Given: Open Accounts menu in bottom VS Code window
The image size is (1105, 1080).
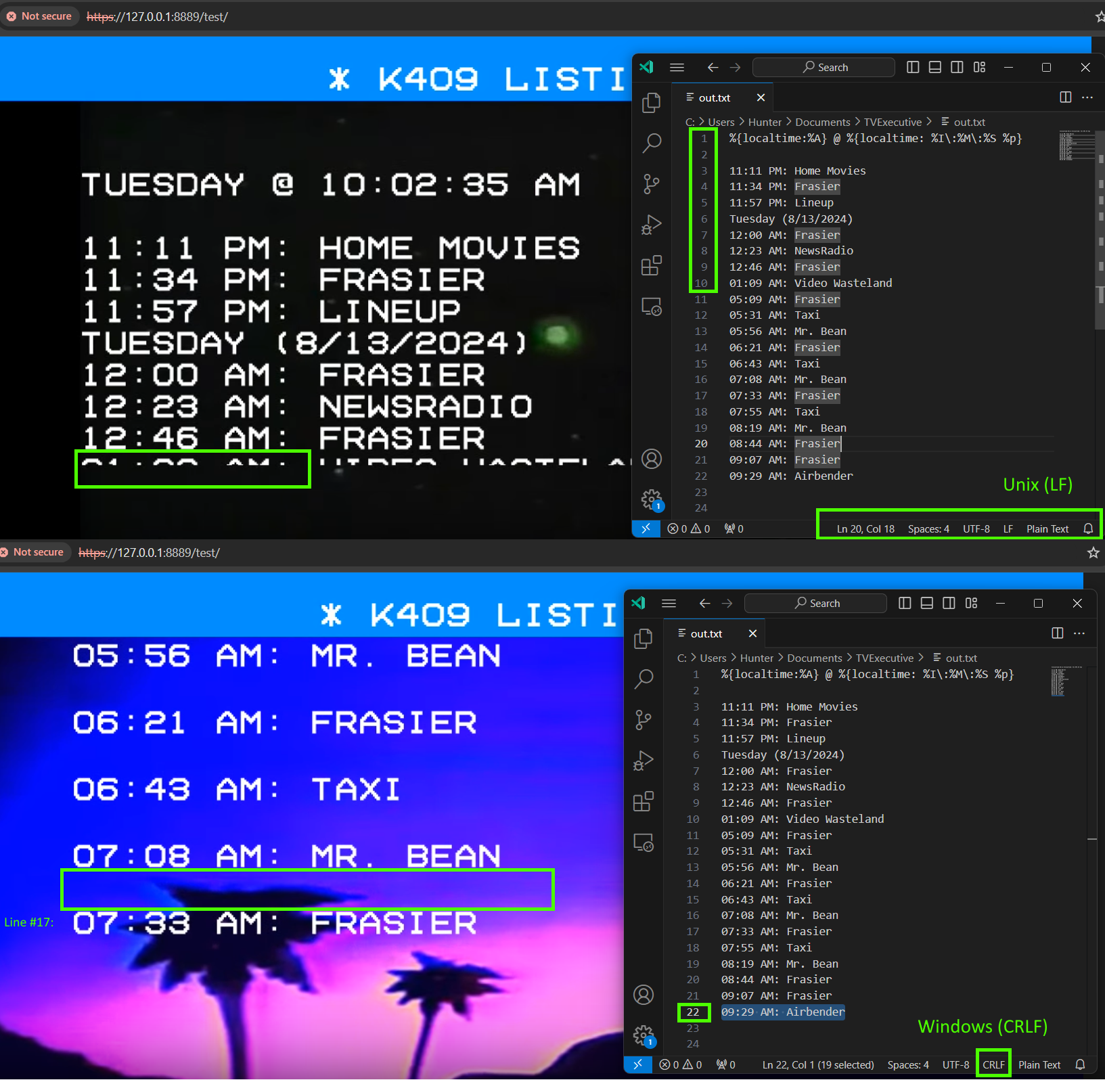Looking at the screenshot, I should coord(643,995).
